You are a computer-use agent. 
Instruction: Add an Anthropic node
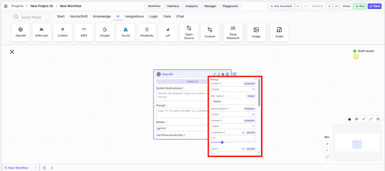click(42, 32)
